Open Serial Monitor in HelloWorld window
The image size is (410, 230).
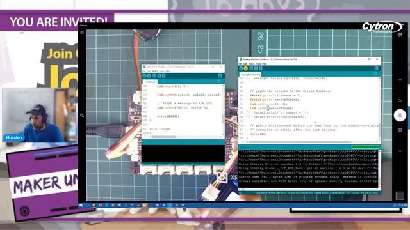(220, 75)
